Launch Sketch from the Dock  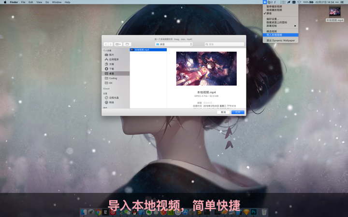(x=246, y=212)
